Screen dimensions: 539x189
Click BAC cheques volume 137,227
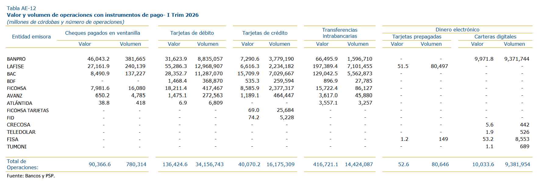(x=135, y=73)
